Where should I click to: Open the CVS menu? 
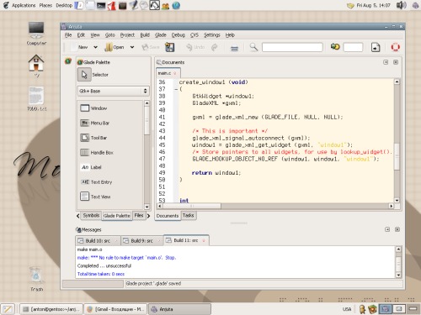195,35
